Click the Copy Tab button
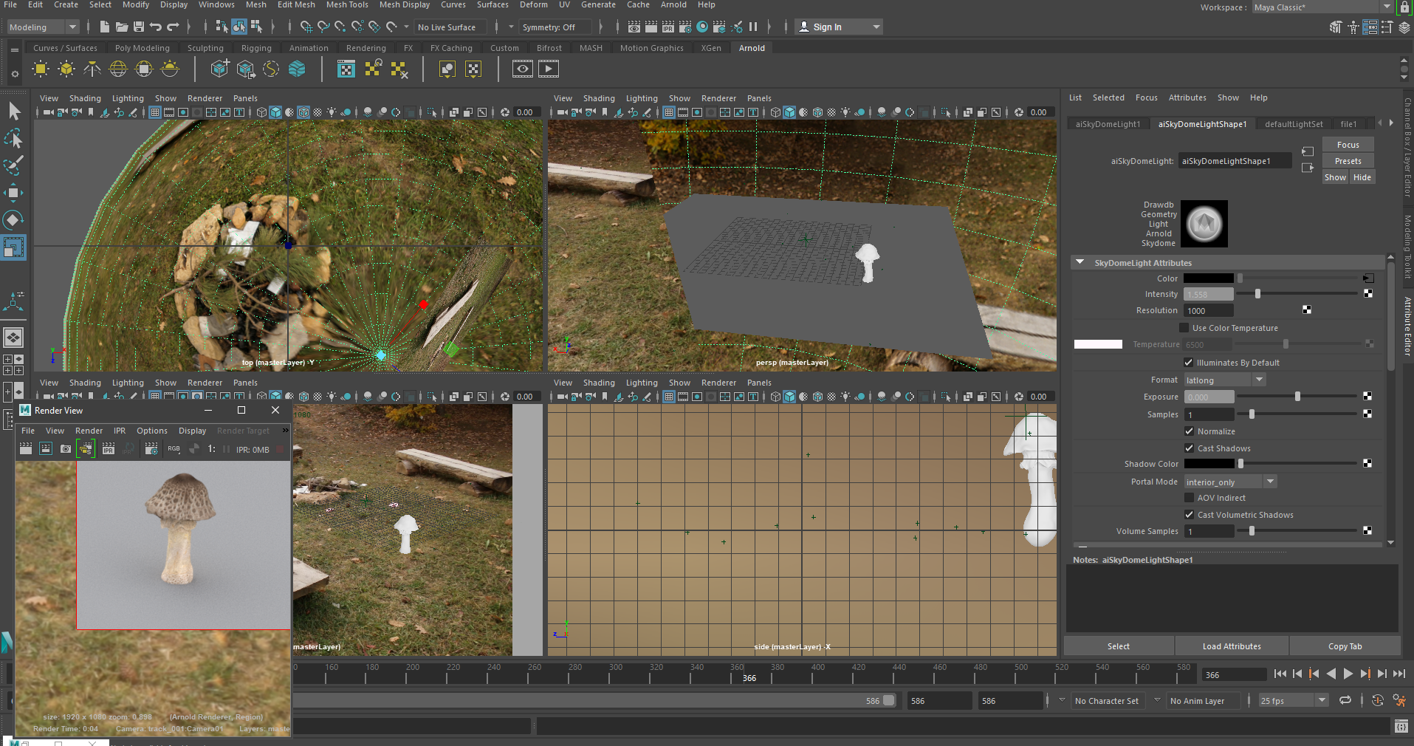This screenshot has width=1414, height=746. (x=1345, y=646)
